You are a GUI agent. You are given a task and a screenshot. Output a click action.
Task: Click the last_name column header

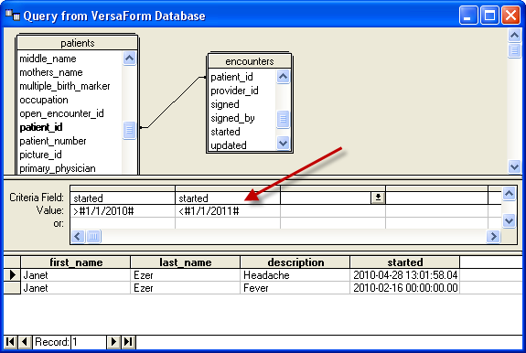(x=185, y=262)
